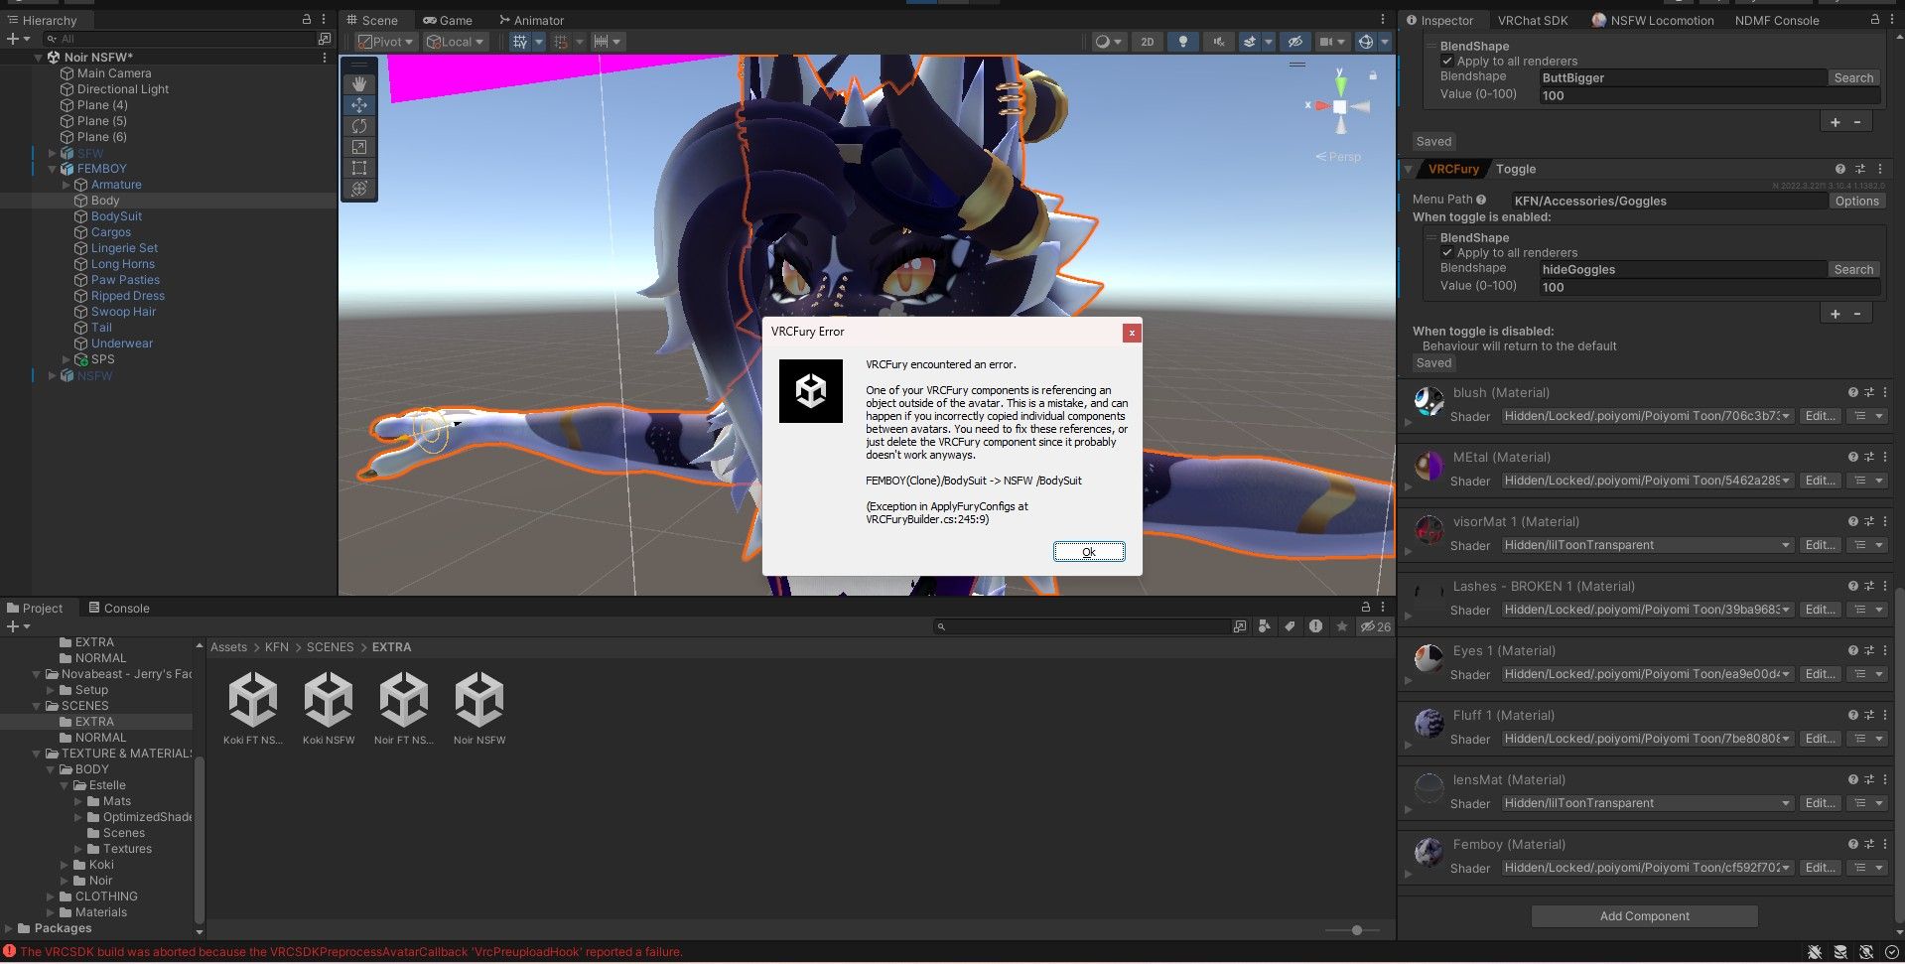Click Edit... for MEtal material
This screenshot has height=964, width=1905.
tap(1819, 481)
